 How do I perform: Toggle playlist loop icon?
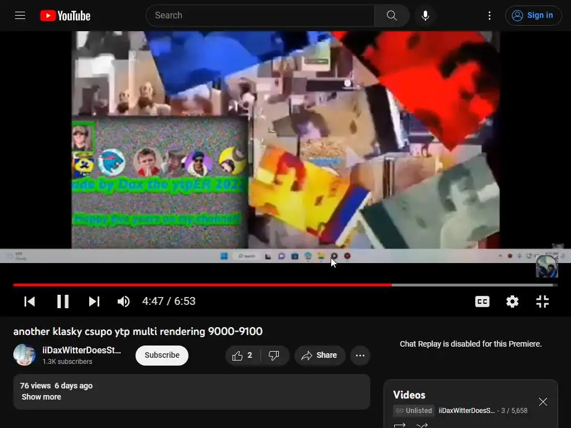[400, 425]
